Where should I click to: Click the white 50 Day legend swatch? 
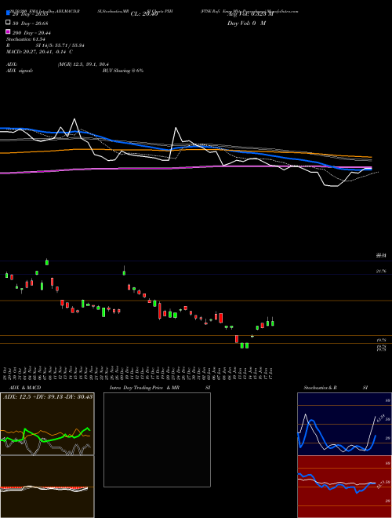point(8,23)
